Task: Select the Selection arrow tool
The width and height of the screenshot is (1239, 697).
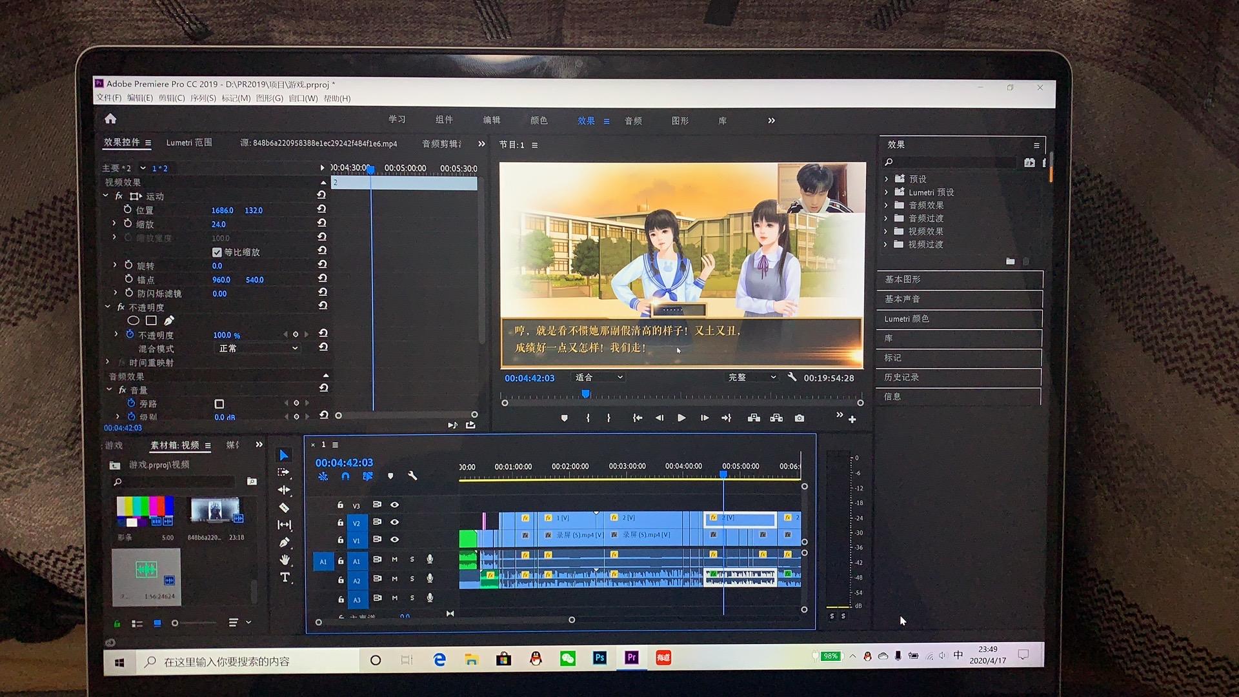Action: 284,455
